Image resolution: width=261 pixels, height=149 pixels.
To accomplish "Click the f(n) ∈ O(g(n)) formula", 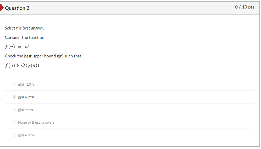I will [x=22, y=65].
